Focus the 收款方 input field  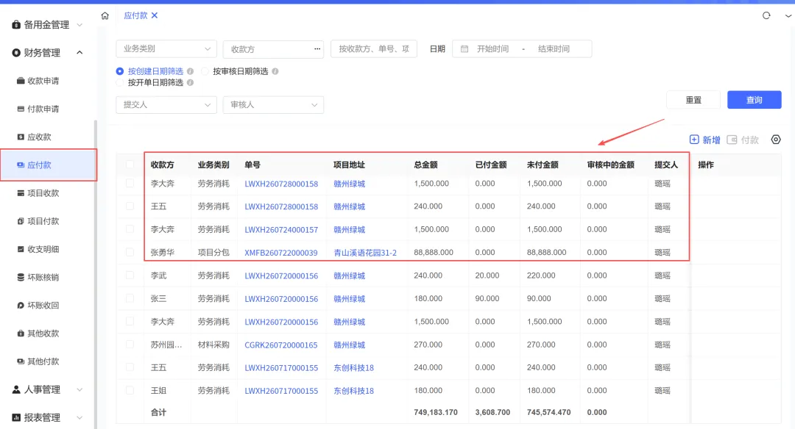click(273, 49)
